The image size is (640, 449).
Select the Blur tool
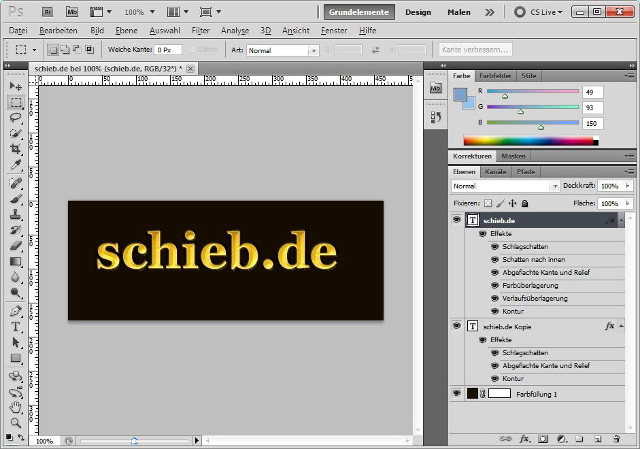16,277
